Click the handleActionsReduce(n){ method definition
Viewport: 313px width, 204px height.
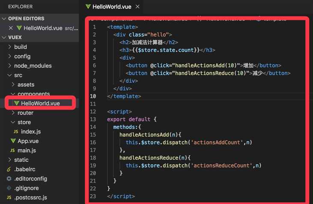pyautogui.click(x=155, y=158)
